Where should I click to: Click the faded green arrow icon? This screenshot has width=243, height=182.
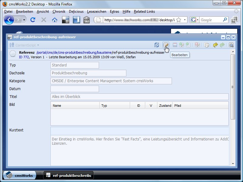coord(222,45)
